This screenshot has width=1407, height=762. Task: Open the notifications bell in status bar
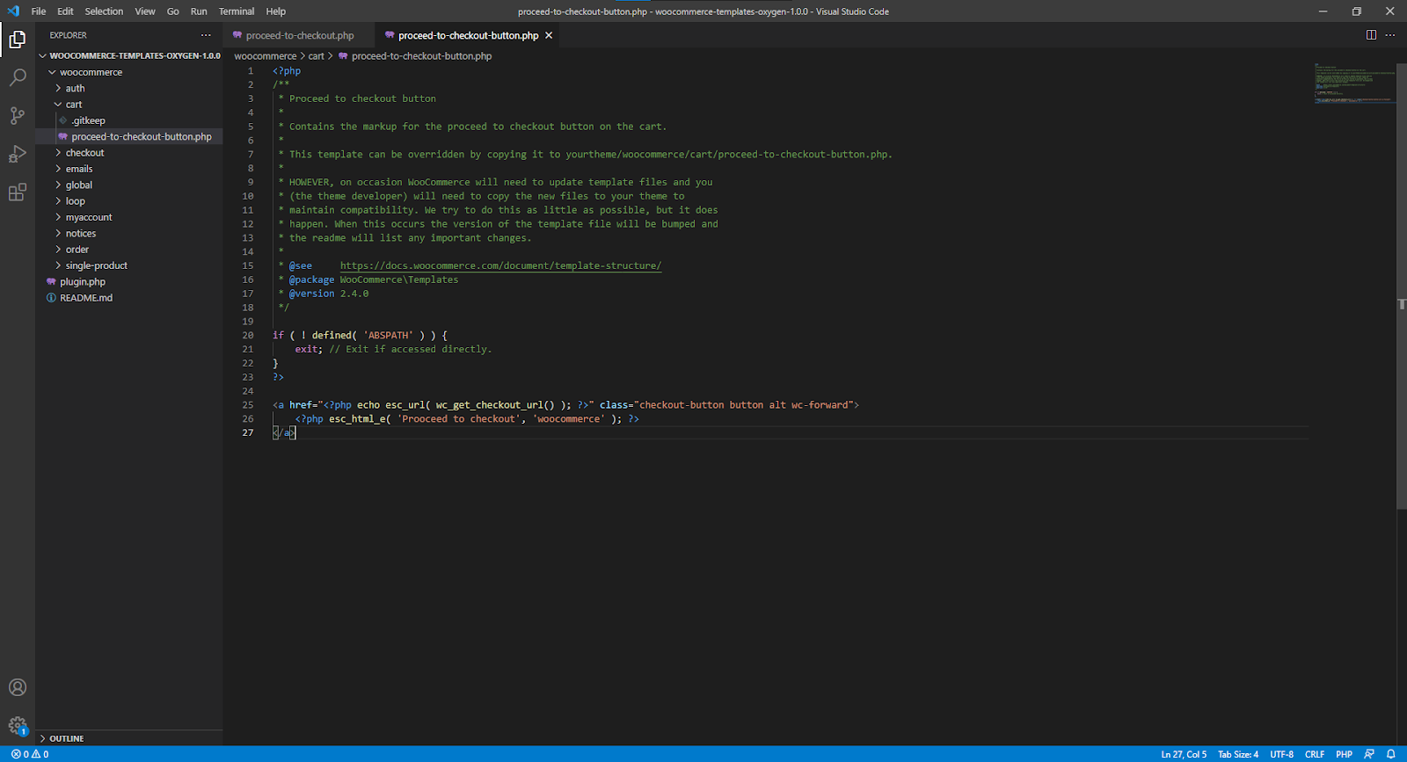coord(1391,754)
